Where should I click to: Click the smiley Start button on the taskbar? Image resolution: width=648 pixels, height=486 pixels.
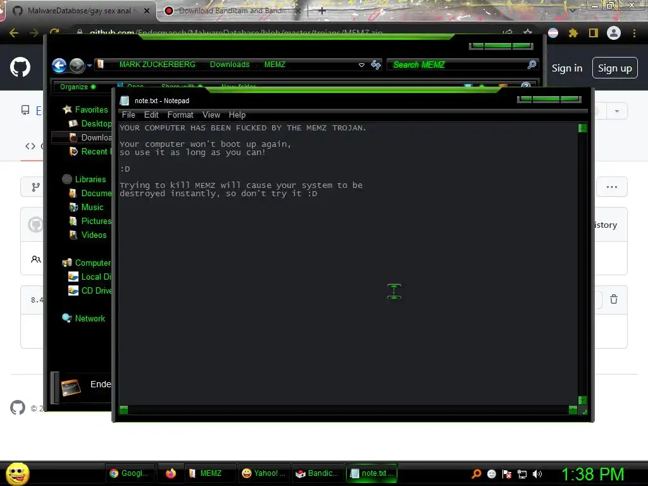click(x=17, y=473)
